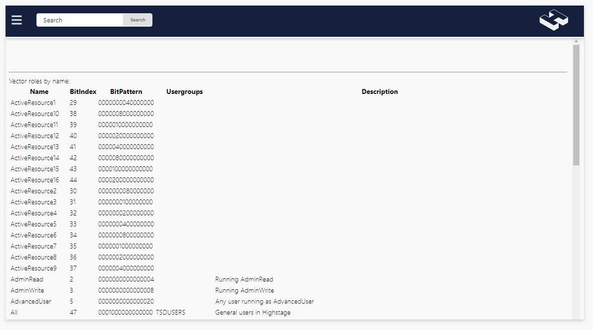
Task: Select the ActiveResource11 name cell
Action: 34,125
